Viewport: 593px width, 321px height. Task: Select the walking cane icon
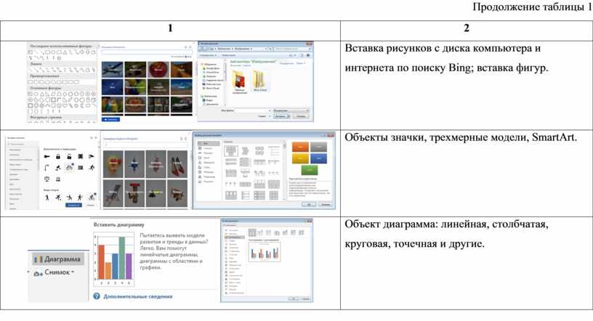click(x=47, y=168)
